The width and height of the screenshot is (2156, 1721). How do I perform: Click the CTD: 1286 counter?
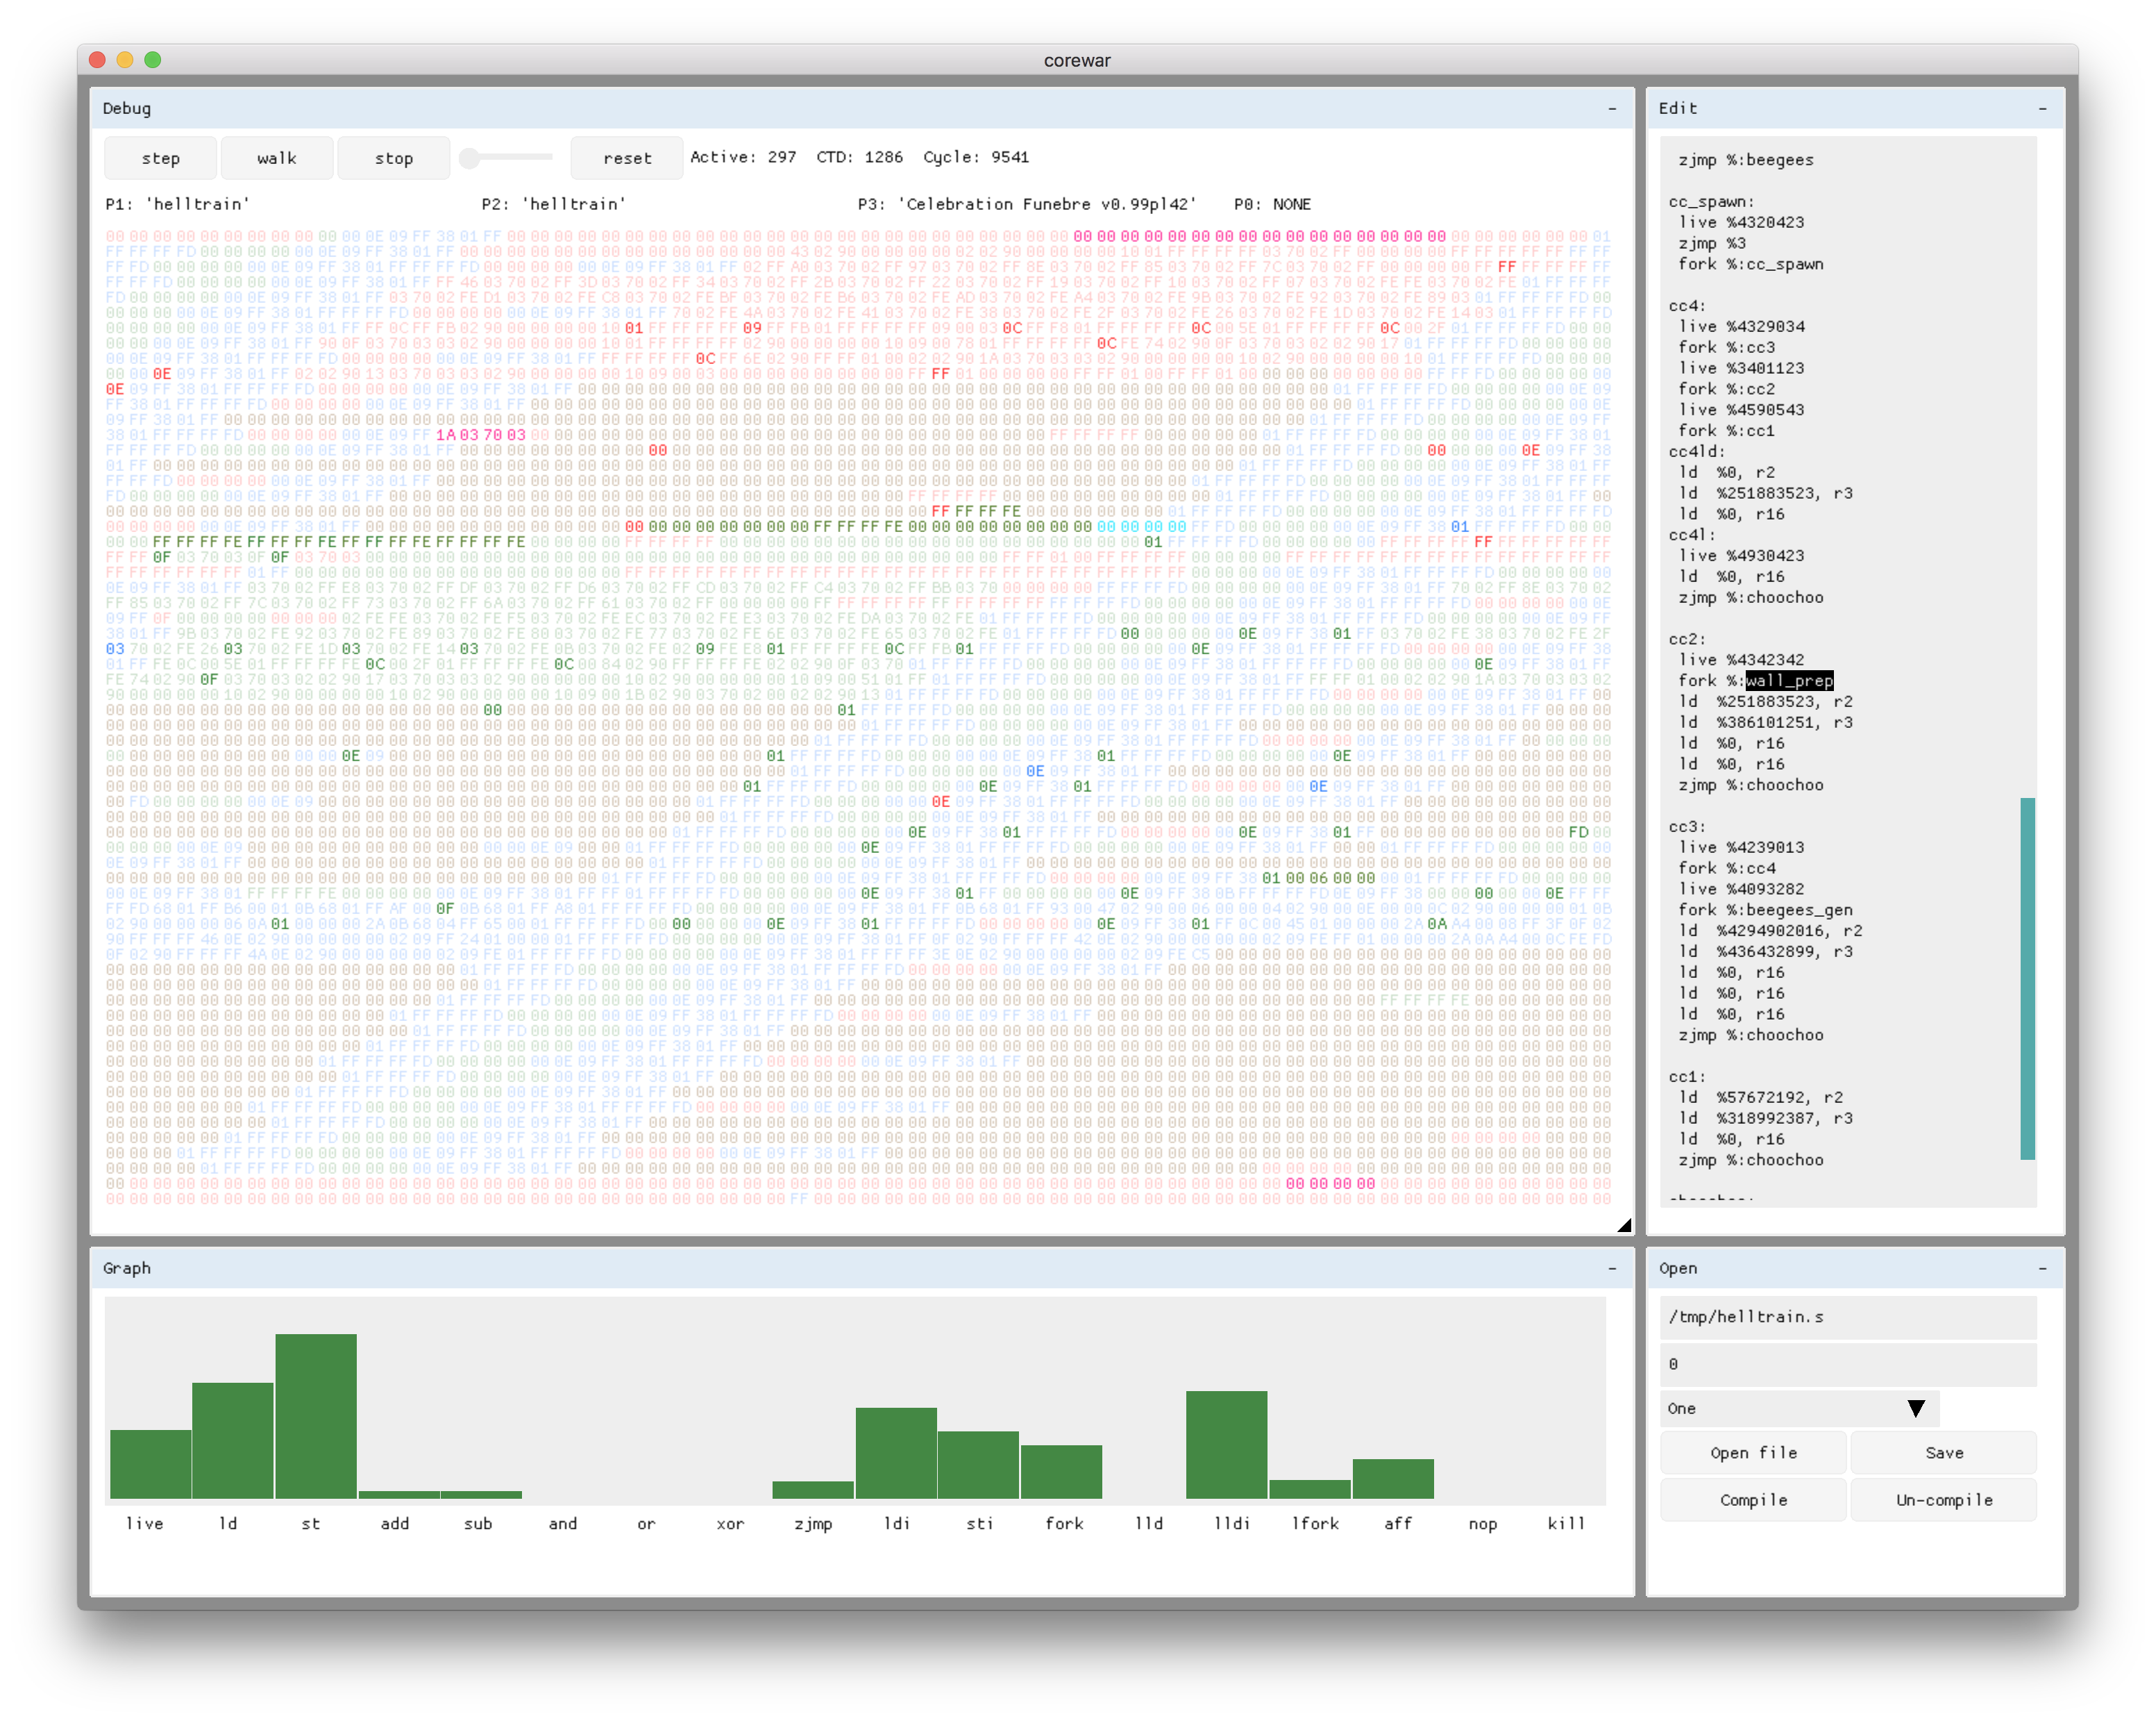(859, 157)
